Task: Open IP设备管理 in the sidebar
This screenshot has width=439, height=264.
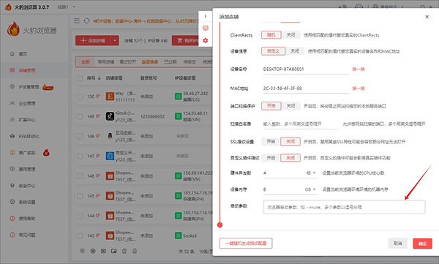Action: 29,87
